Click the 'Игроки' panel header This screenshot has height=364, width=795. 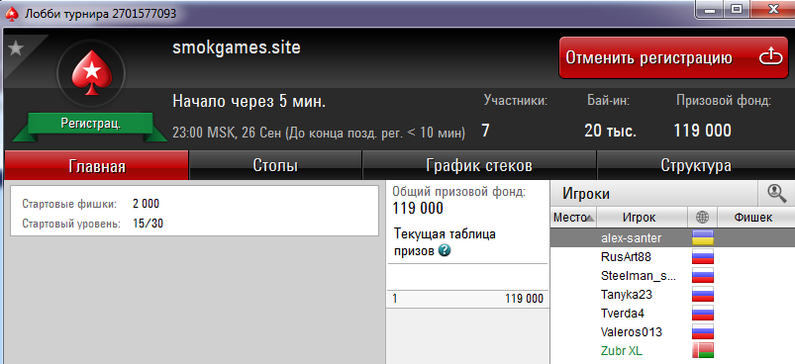(x=654, y=194)
